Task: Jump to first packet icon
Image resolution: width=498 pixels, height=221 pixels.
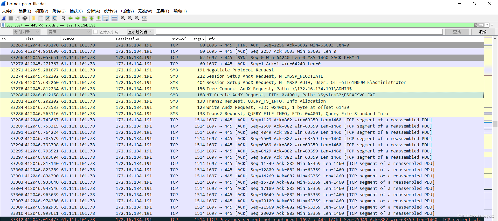Action: coord(92,18)
